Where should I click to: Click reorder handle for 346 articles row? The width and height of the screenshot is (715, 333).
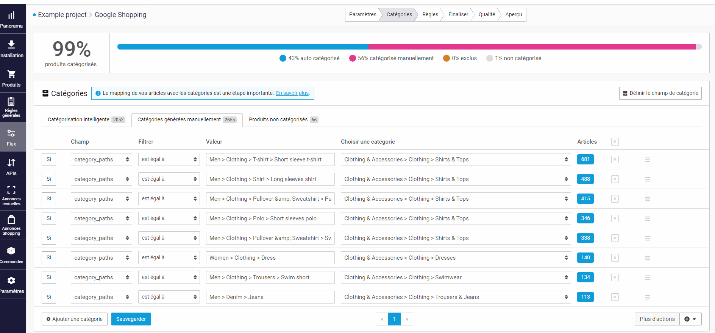648,218
